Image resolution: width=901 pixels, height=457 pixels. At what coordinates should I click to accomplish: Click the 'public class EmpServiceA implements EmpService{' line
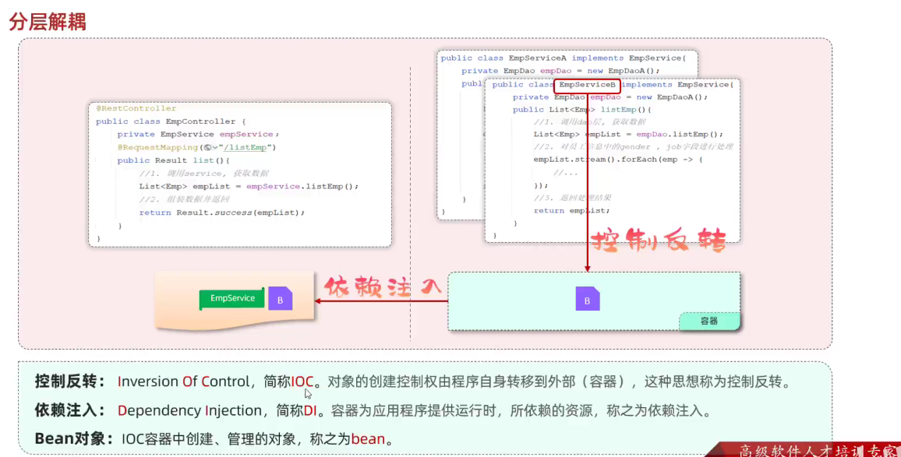[563, 58]
